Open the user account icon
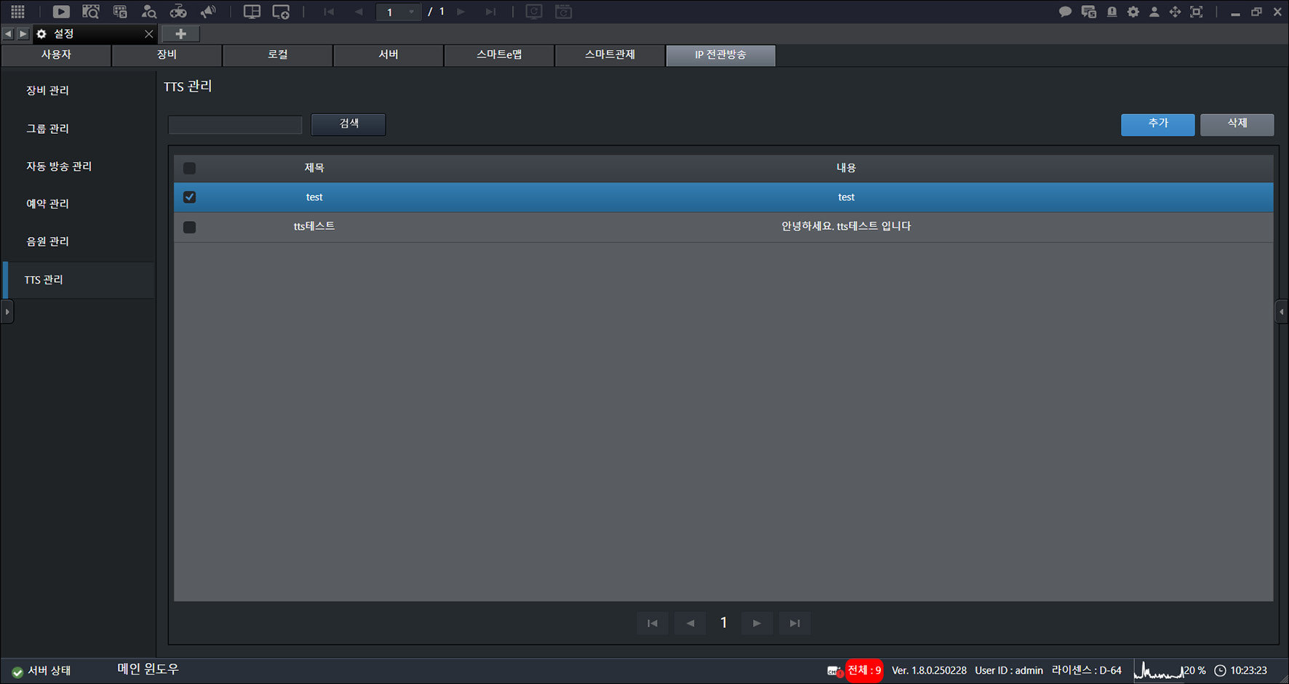Screen dimensions: 1289x684 point(1154,12)
